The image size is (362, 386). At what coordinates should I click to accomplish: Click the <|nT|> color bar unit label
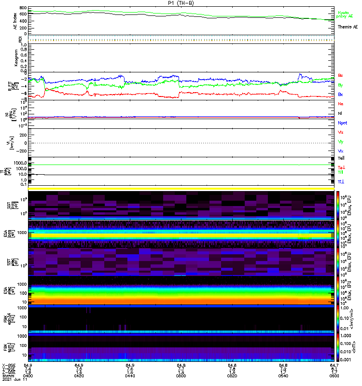[x=354, y=347]
